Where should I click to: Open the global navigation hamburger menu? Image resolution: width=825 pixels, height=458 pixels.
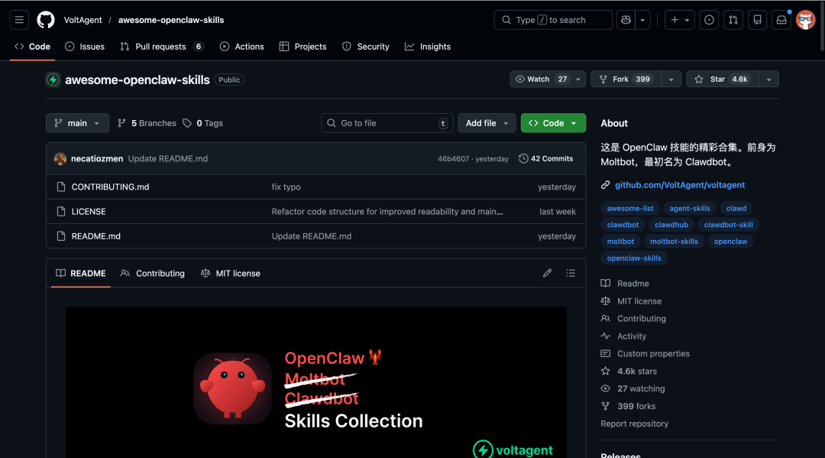(19, 19)
